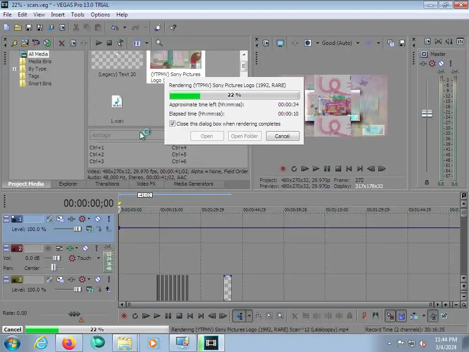This screenshot has width=469, height=352.
Task: Click Master bus volume fader
Action: click(427, 114)
